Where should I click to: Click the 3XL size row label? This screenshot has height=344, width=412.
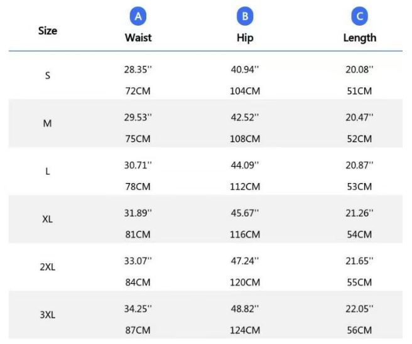click(x=48, y=315)
